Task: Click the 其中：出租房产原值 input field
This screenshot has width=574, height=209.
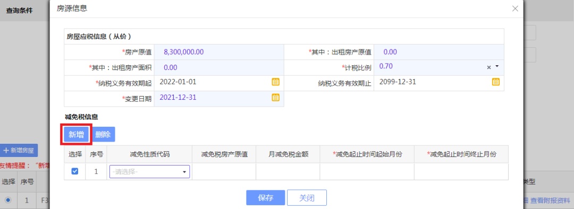Action: [438, 52]
